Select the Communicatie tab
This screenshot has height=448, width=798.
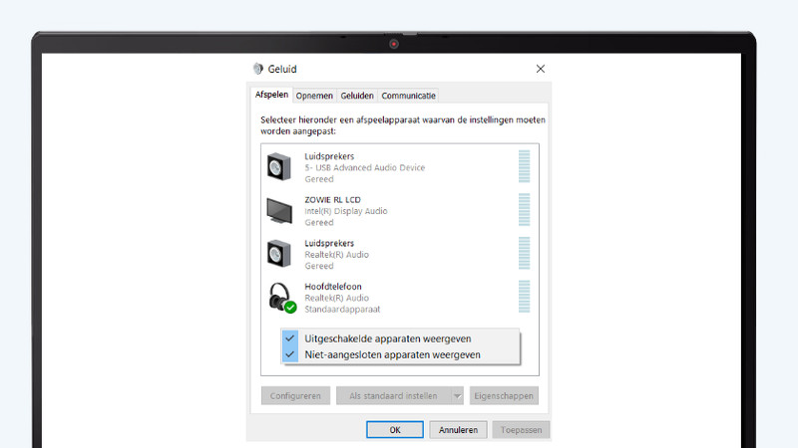tap(408, 96)
